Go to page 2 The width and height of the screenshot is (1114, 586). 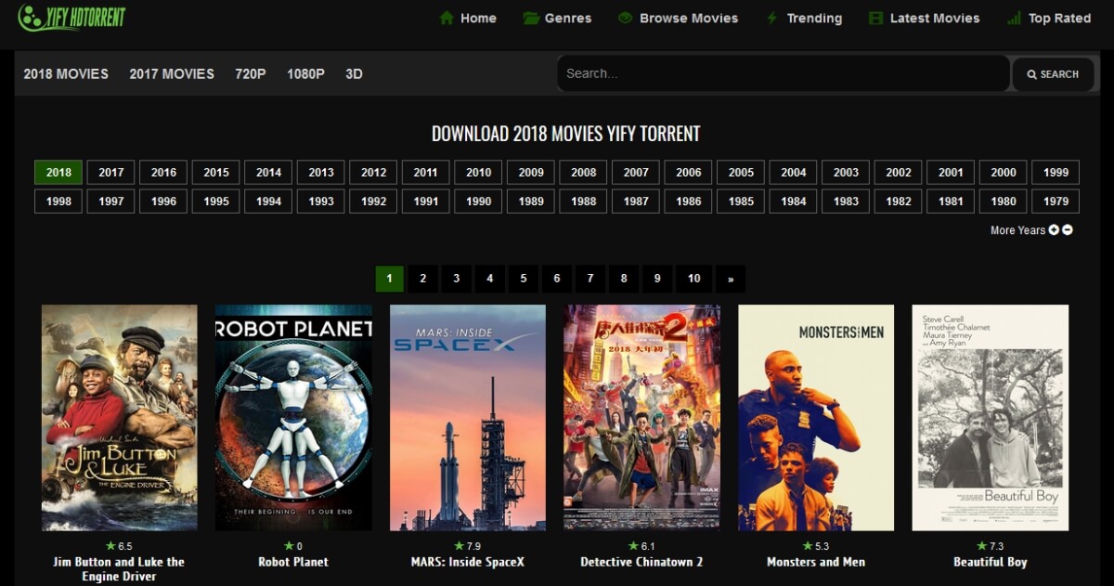pyautogui.click(x=422, y=279)
